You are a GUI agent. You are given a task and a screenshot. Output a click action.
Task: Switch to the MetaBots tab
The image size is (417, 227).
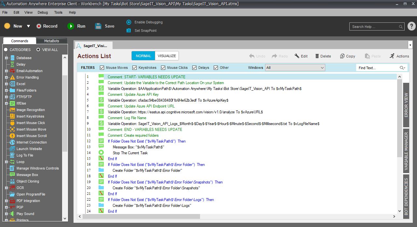52,41
